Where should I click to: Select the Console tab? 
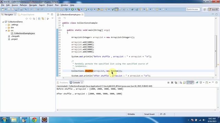[x=76, y=83]
